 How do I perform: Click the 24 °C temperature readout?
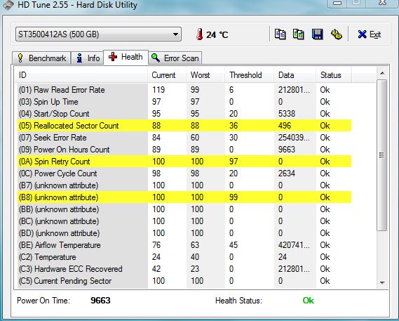(x=217, y=34)
